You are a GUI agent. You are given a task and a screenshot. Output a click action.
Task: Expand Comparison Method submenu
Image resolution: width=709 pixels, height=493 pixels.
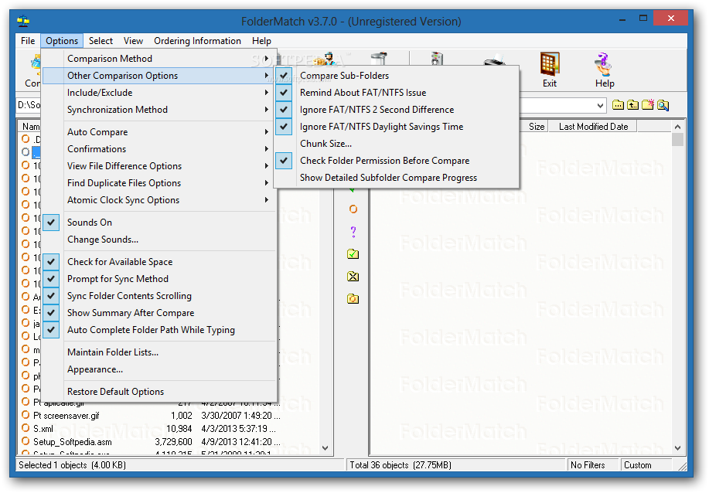pyautogui.click(x=159, y=59)
